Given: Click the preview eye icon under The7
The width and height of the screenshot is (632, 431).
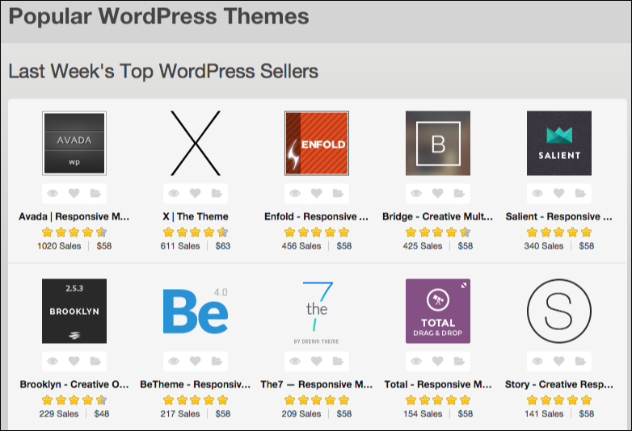Looking at the screenshot, I should point(295,362).
